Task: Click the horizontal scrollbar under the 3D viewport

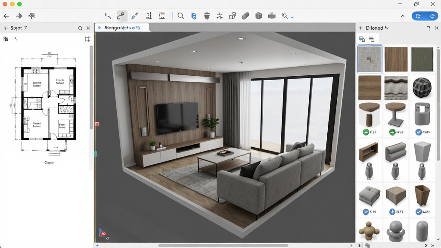Action: [224, 245]
